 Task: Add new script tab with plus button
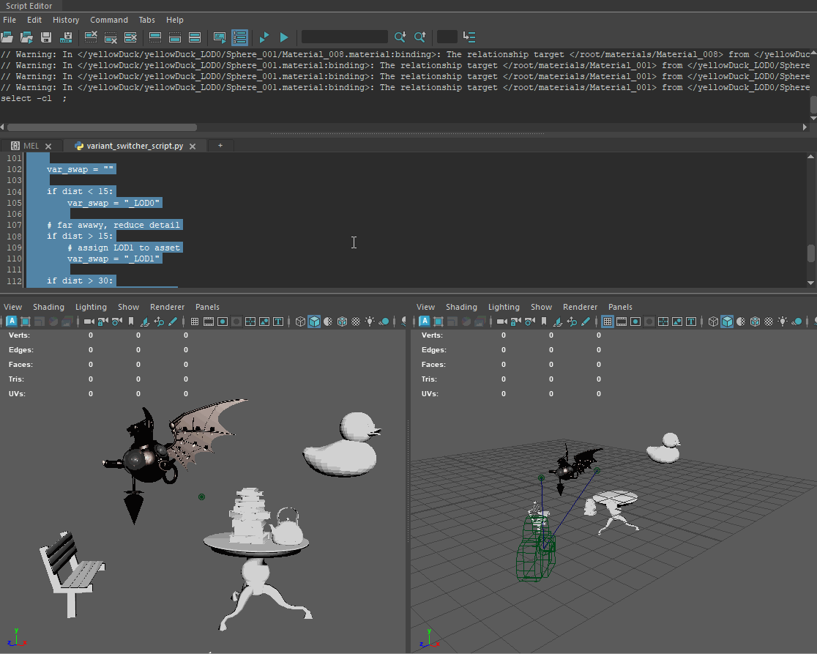[220, 146]
